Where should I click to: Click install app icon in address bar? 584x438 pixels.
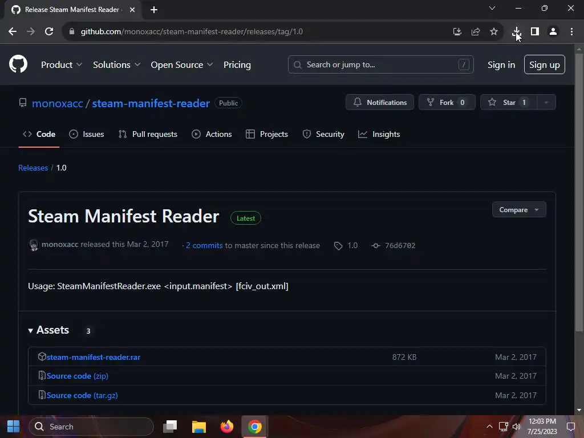pyautogui.click(x=457, y=32)
